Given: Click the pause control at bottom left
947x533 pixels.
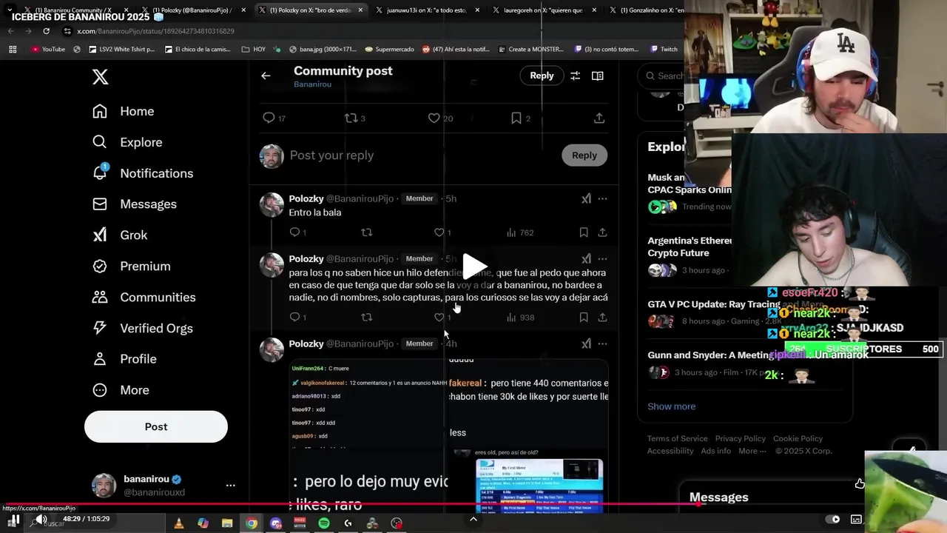Looking at the screenshot, I should [x=13, y=520].
